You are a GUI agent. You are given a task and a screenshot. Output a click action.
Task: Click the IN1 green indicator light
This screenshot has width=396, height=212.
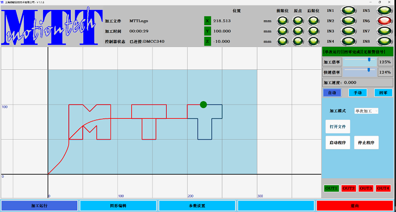tap(348, 10)
